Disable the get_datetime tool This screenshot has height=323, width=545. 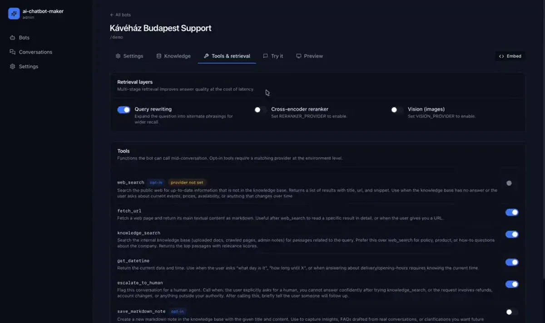512,262
